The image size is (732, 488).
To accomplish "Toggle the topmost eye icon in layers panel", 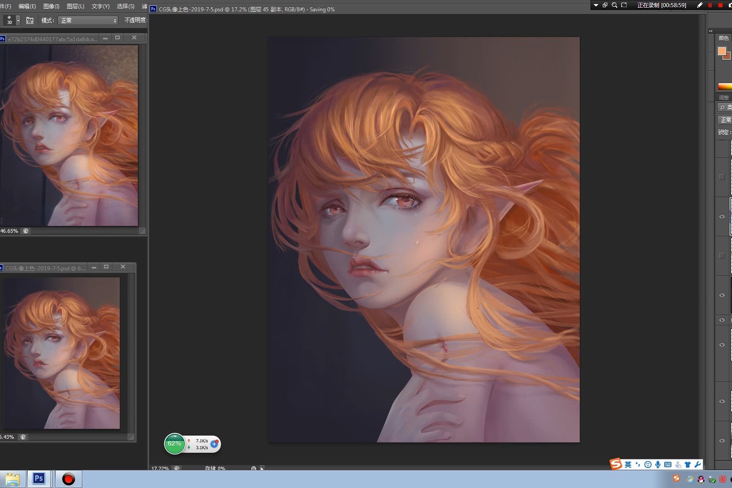I will (722, 216).
